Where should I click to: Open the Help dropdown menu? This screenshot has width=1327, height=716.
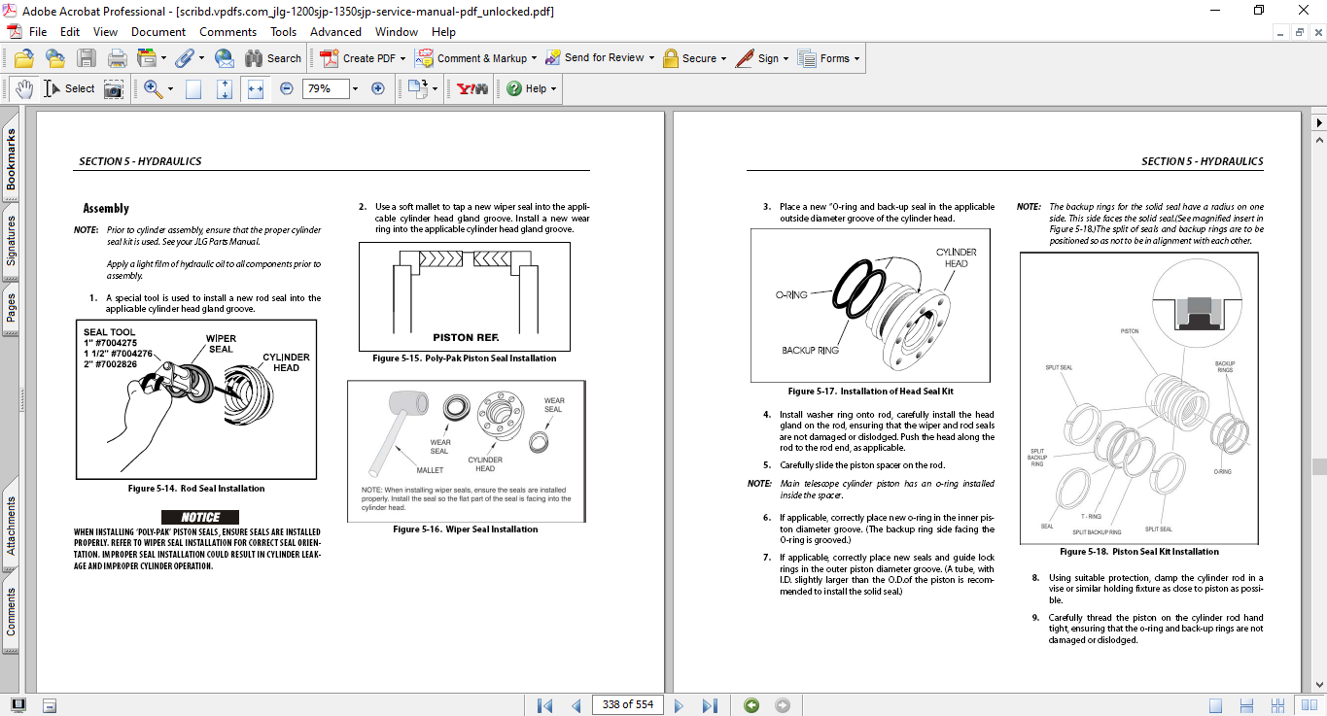pyautogui.click(x=530, y=88)
